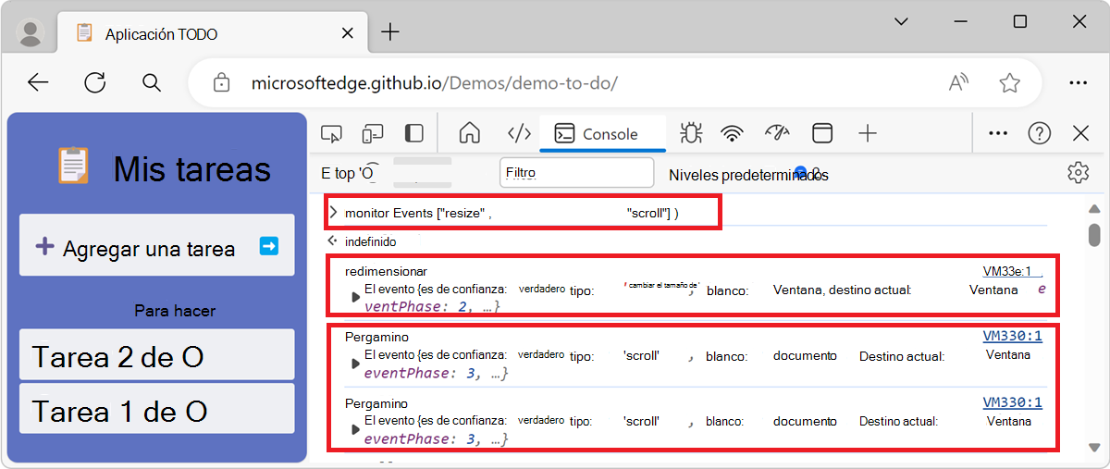The height and width of the screenshot is (469, 1110).
Task: Add this page to favorites
Action: [x=1009, y=82]
